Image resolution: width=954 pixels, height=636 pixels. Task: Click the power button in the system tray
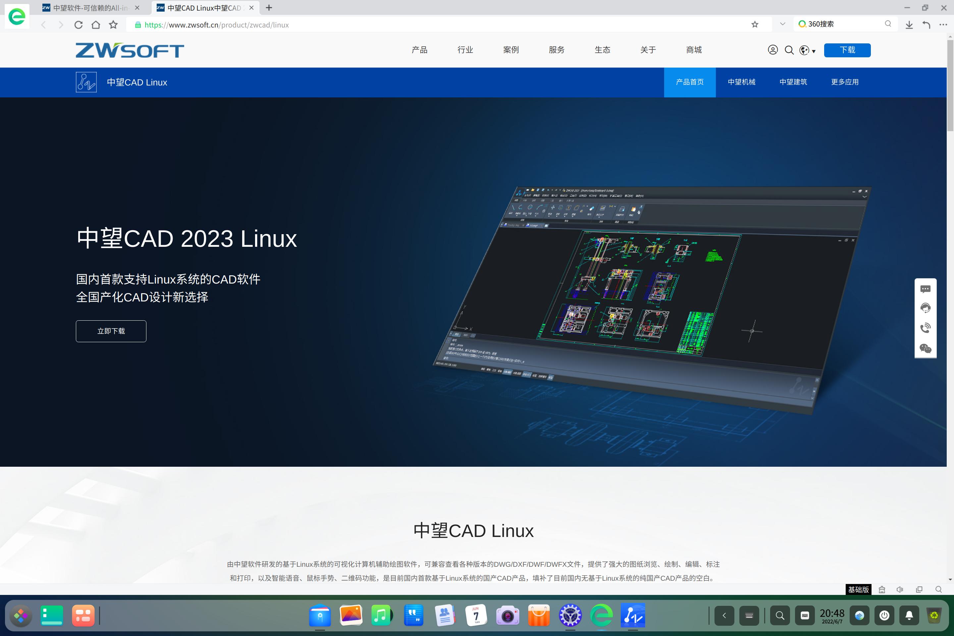pos(885,615)
